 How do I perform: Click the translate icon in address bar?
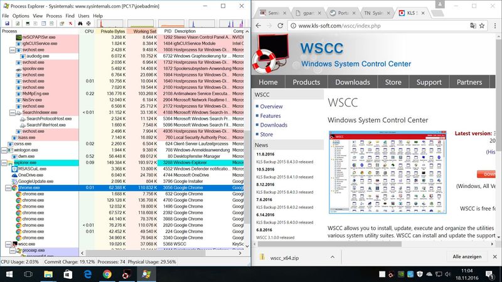[x=473, y=26]
